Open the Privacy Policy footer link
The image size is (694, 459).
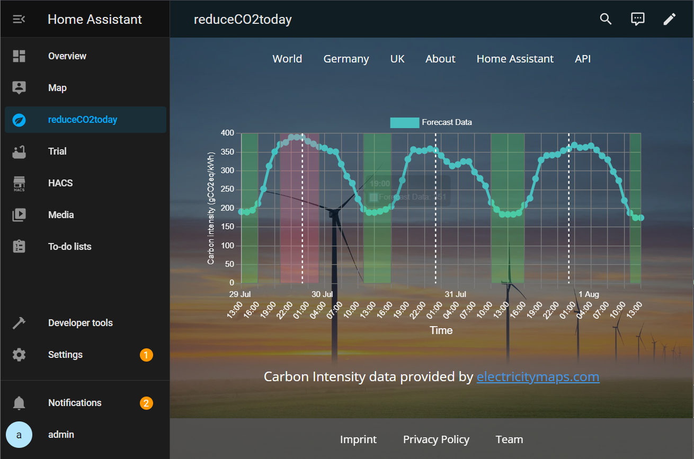(x=436, y=439)
